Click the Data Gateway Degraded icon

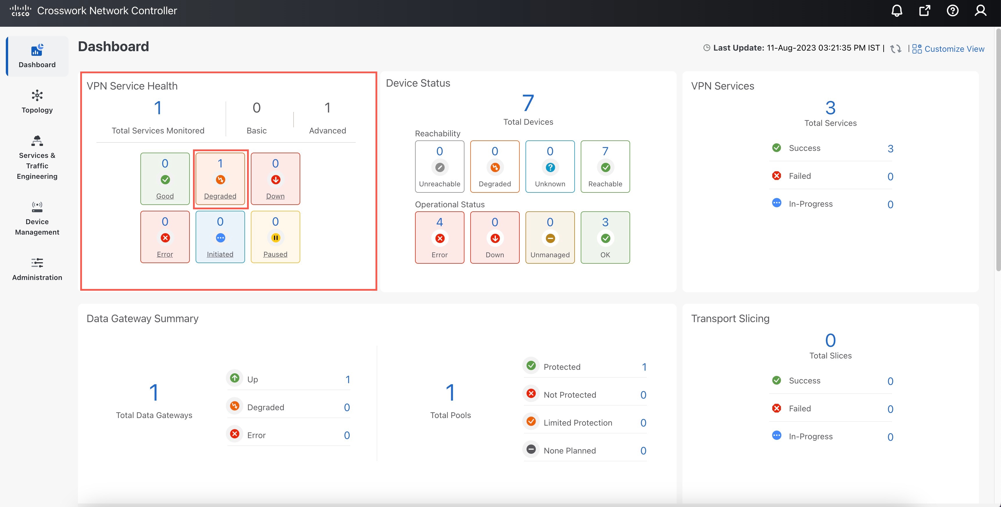[x=235, y=406]
